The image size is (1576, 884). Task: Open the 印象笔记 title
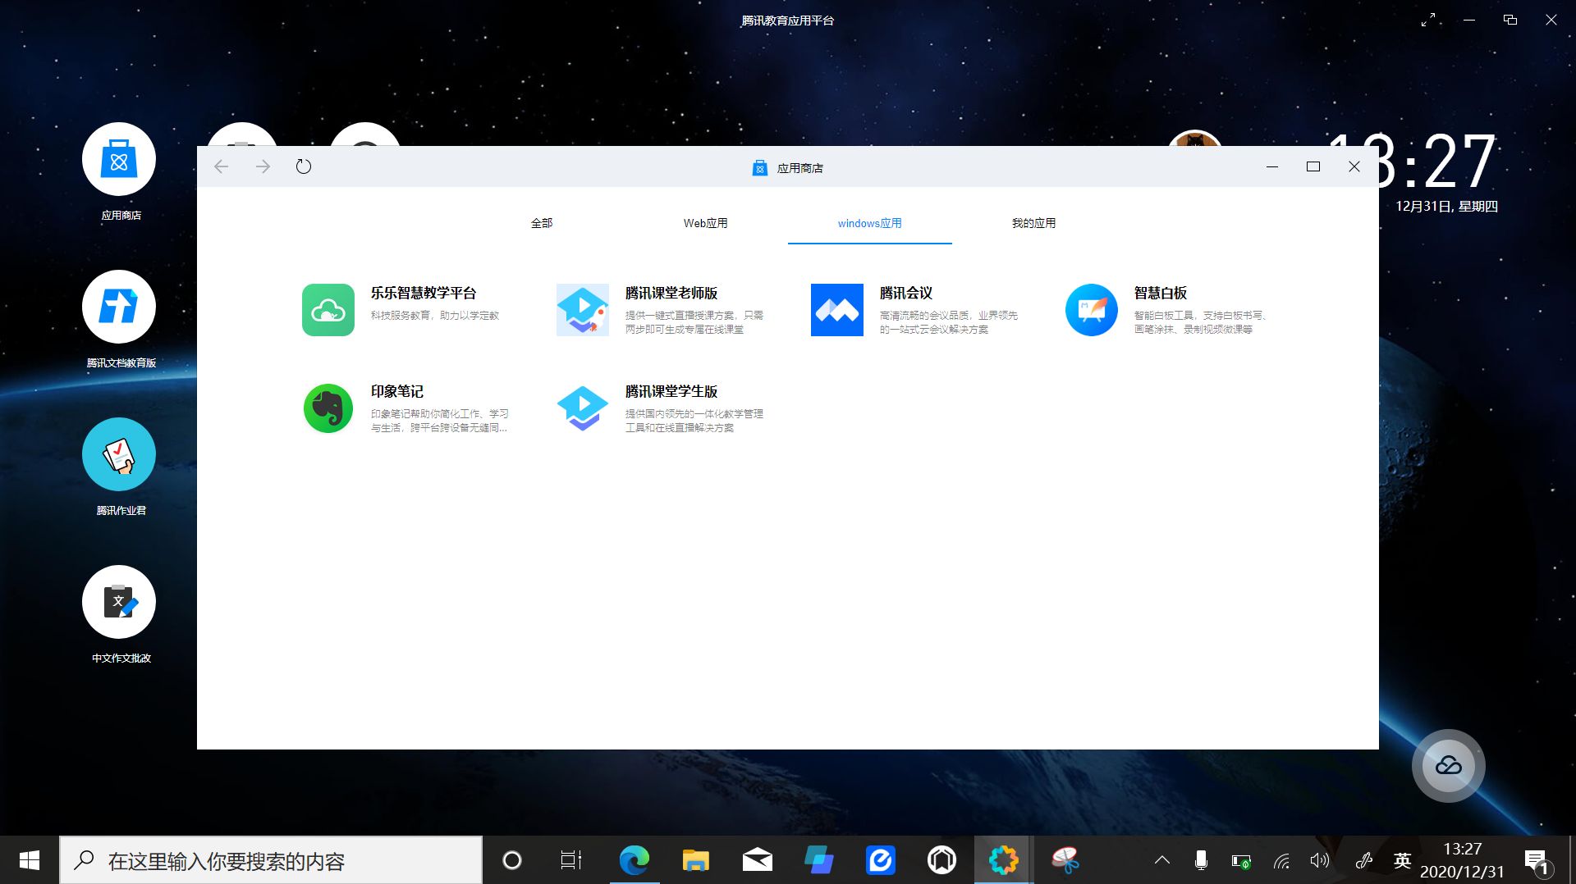tap(397, 391)
